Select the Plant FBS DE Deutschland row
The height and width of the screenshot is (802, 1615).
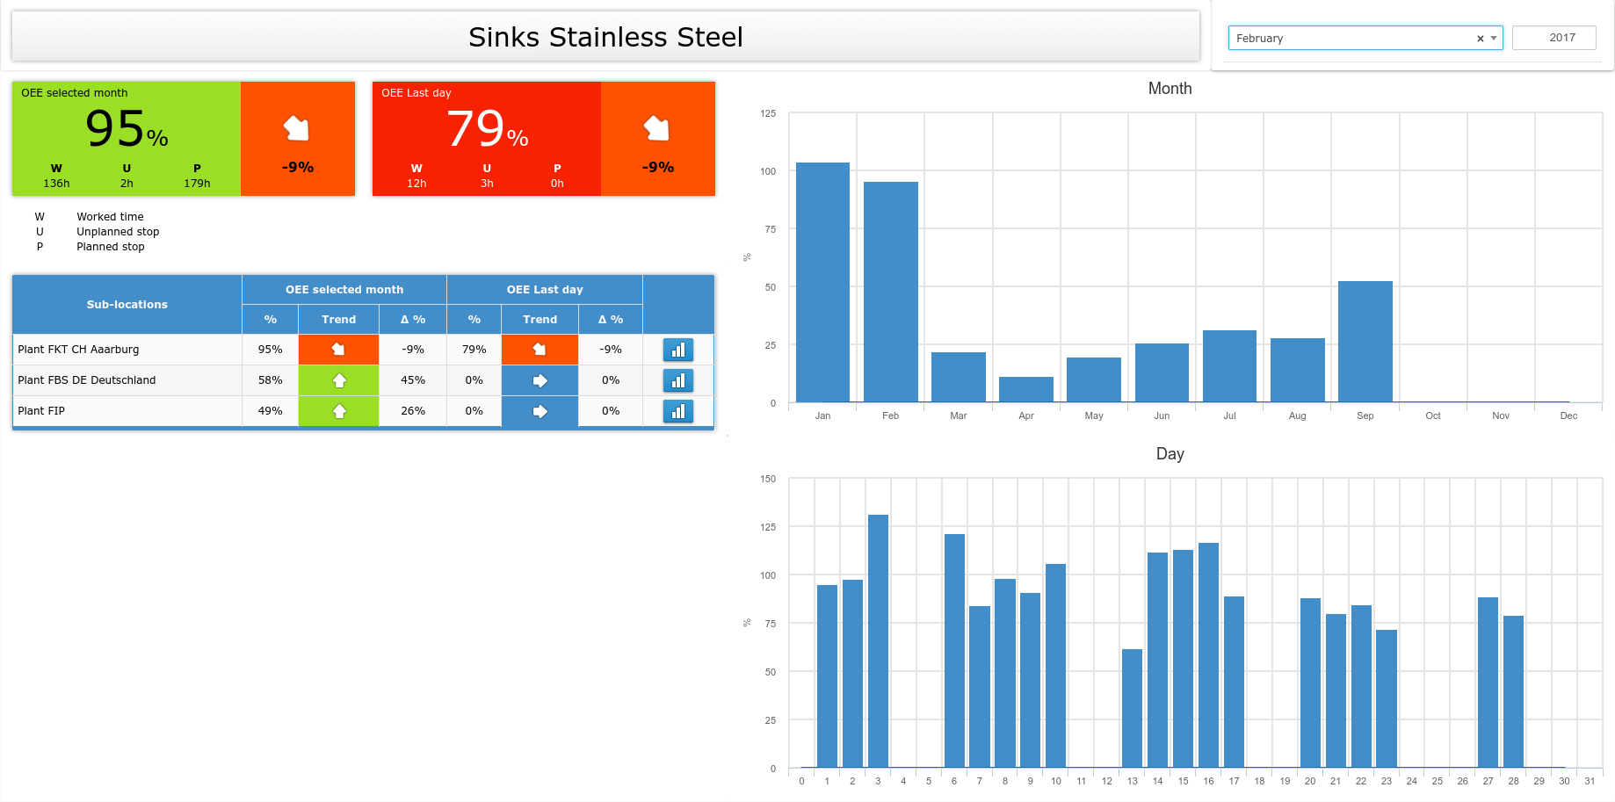tap(87, 380)
